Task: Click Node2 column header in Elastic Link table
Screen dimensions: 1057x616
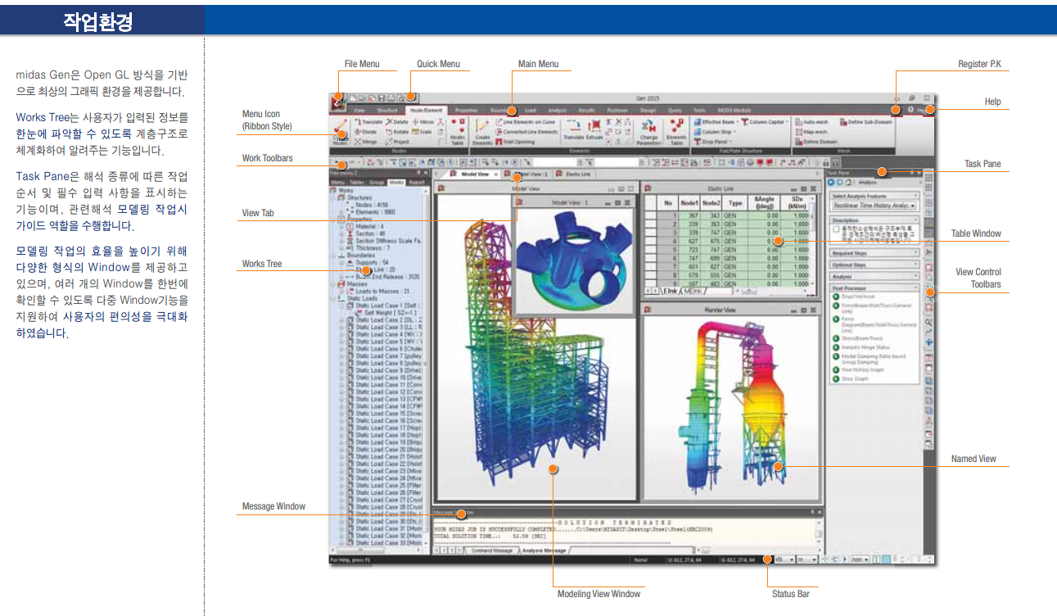Action: pos(712,202)
